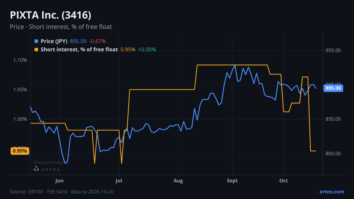Click the 950.00 right axis label
The width and height of the screenshot is (354, 199).
click(333, 50)
